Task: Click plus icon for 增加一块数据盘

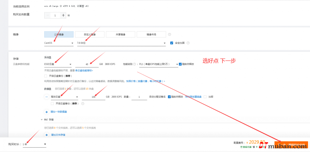Action: (x=47, y=112)
